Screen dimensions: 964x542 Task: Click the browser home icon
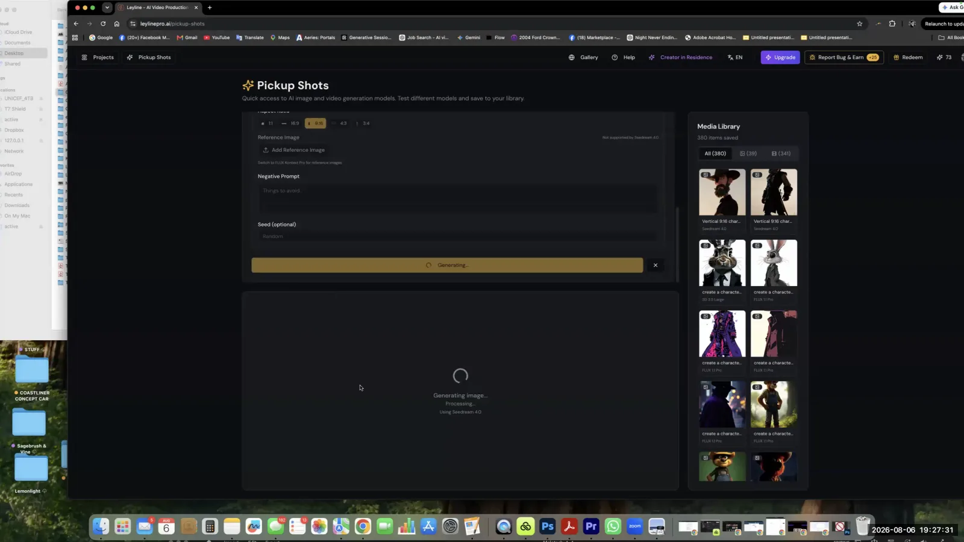click(x=116, y=23)
